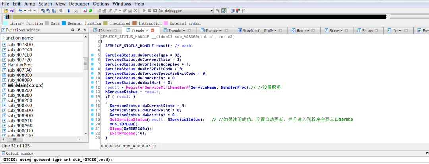Click the green circle toolbar icon

click(x=90, y=10)
